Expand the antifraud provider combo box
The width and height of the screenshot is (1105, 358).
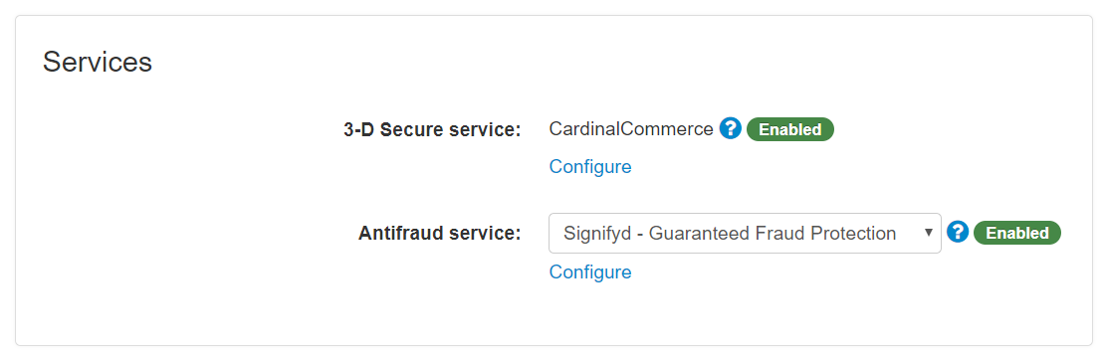(745, 233)
